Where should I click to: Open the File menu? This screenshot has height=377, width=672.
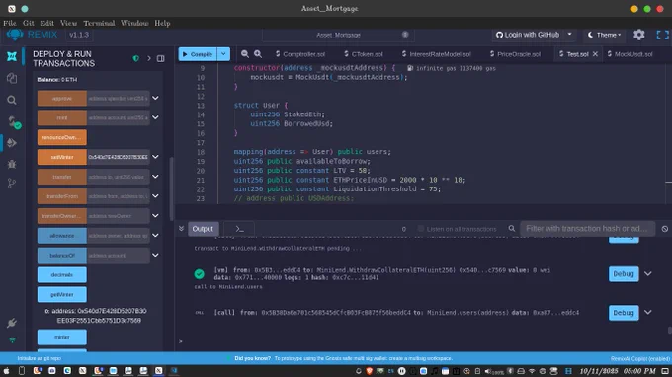tap(10, 23)
